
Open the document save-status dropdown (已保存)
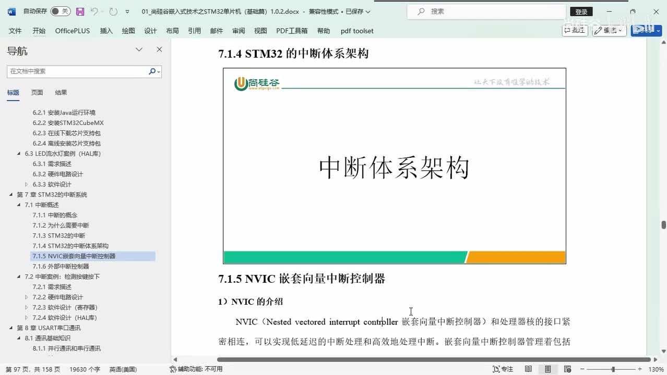click(358, 11)
